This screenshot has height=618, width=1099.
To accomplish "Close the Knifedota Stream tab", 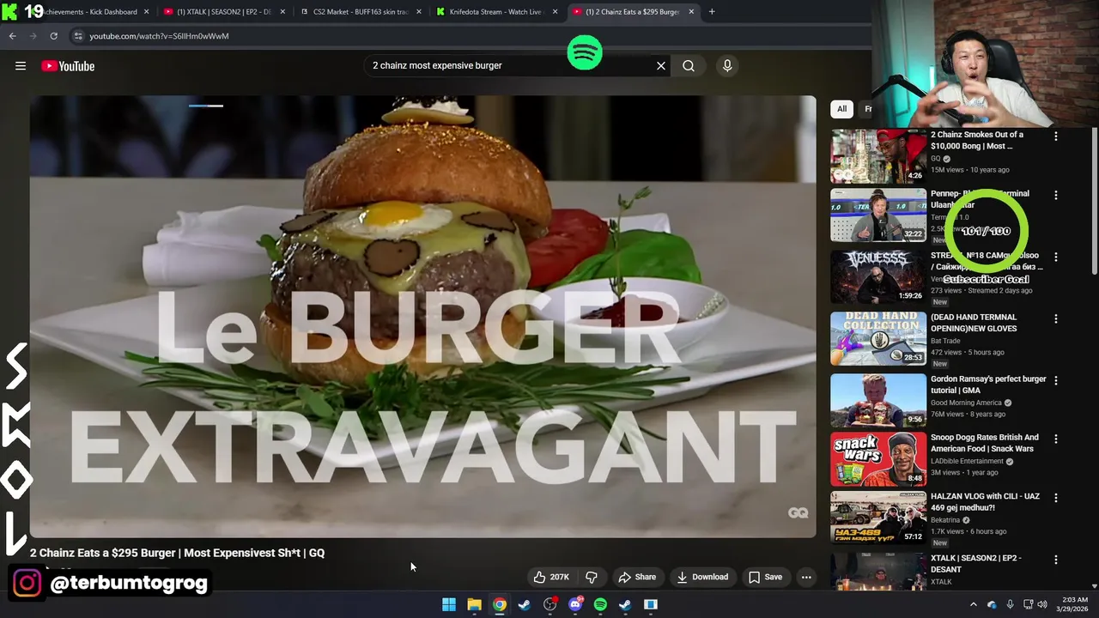I will pos(555,12).
